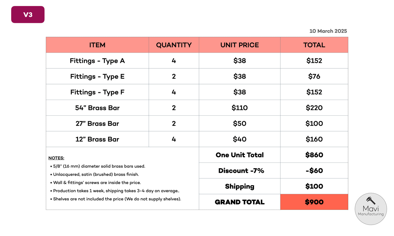Select the Fittings - Type E cell

coord(97,76)
